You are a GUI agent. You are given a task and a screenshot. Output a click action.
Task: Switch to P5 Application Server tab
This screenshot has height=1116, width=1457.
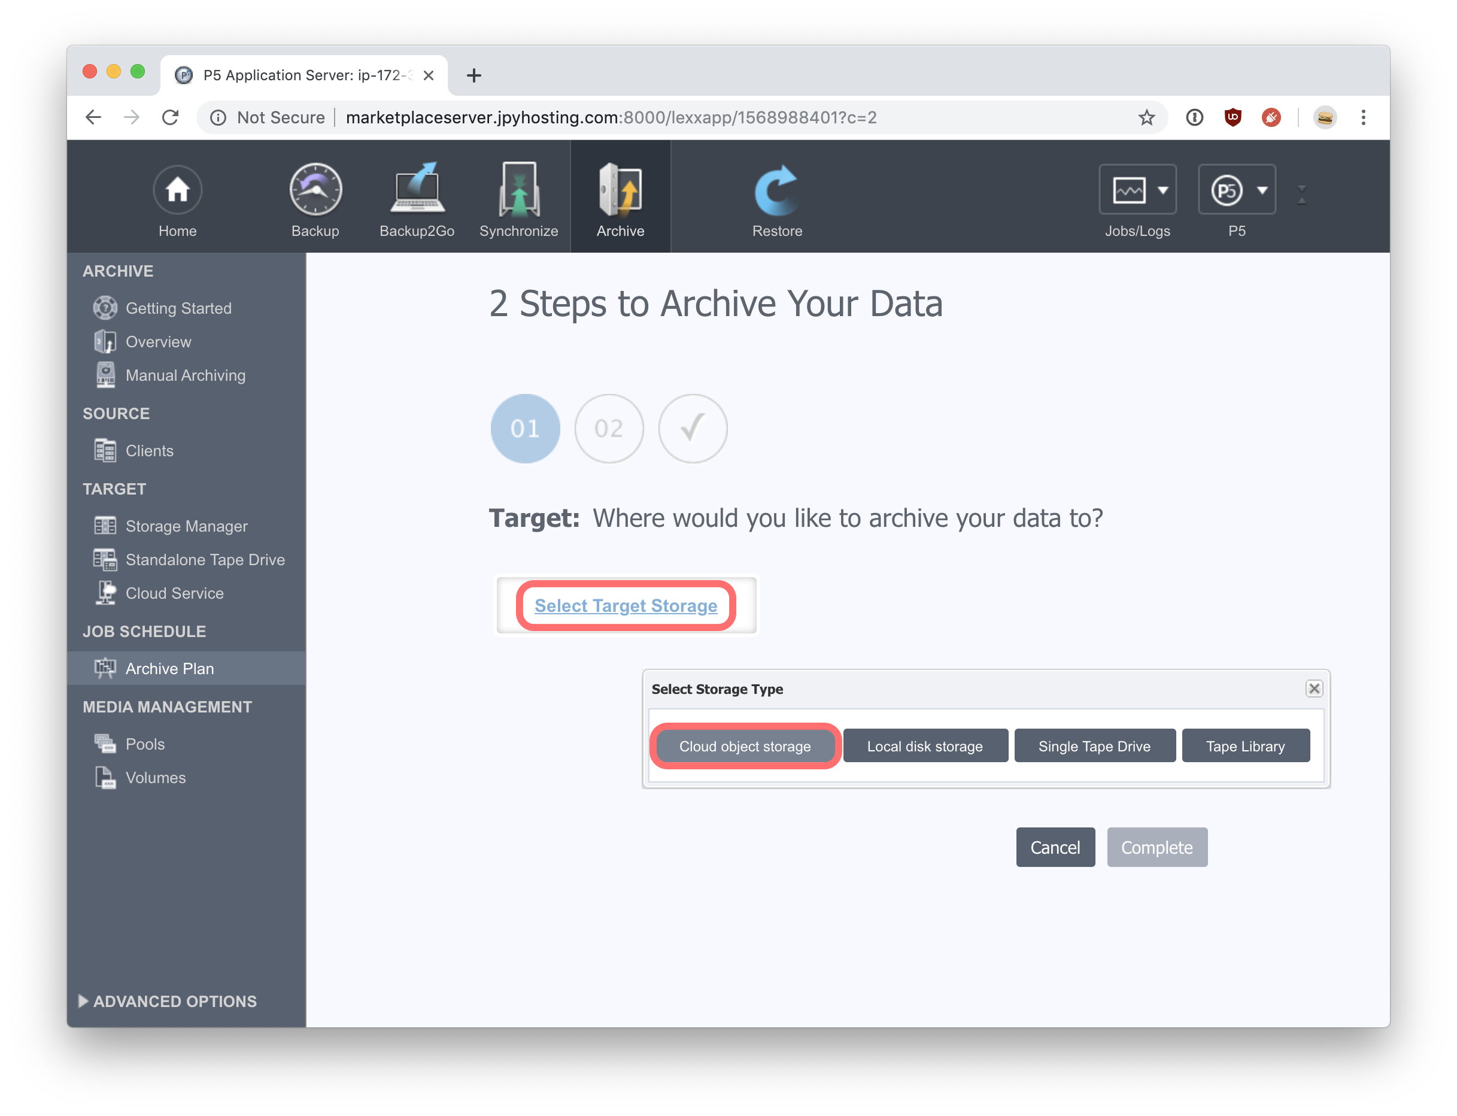[x=303, y=75]
